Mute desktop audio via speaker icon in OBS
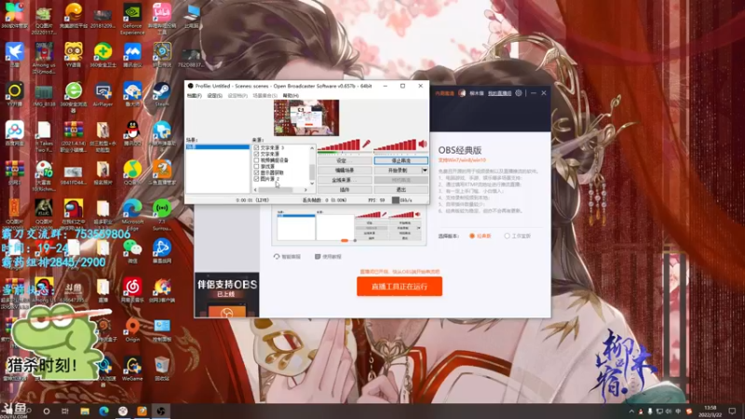This screenshot has height=419, width=745. point(423,143)
